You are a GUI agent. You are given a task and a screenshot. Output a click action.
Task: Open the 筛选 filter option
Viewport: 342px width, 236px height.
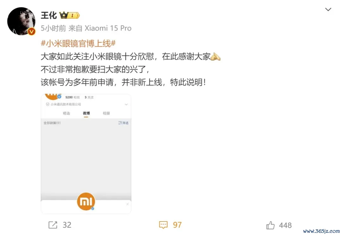123,123
